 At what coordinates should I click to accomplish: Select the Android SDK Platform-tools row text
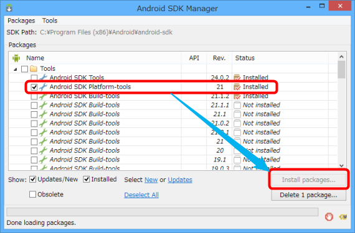90,87
